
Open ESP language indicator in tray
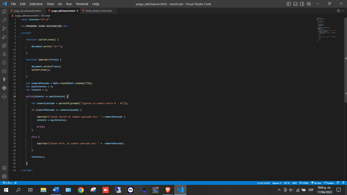pyautogui.click(x=311, y=190)
